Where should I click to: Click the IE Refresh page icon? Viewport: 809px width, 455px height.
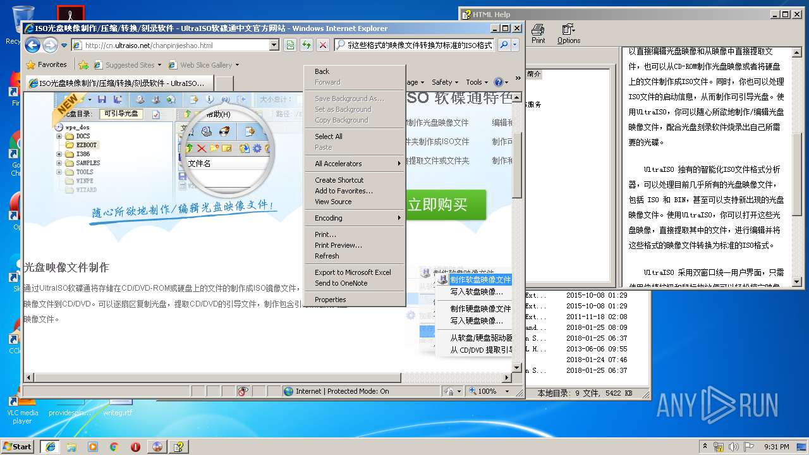307,45
